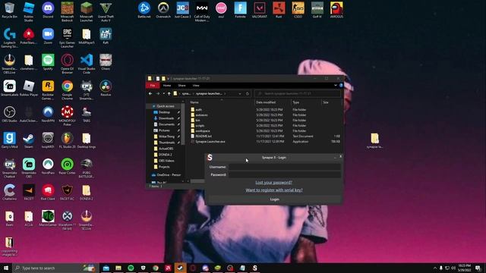Open the address bar history dropdown
Screen dimensions: 486x273
coord(240,93)
